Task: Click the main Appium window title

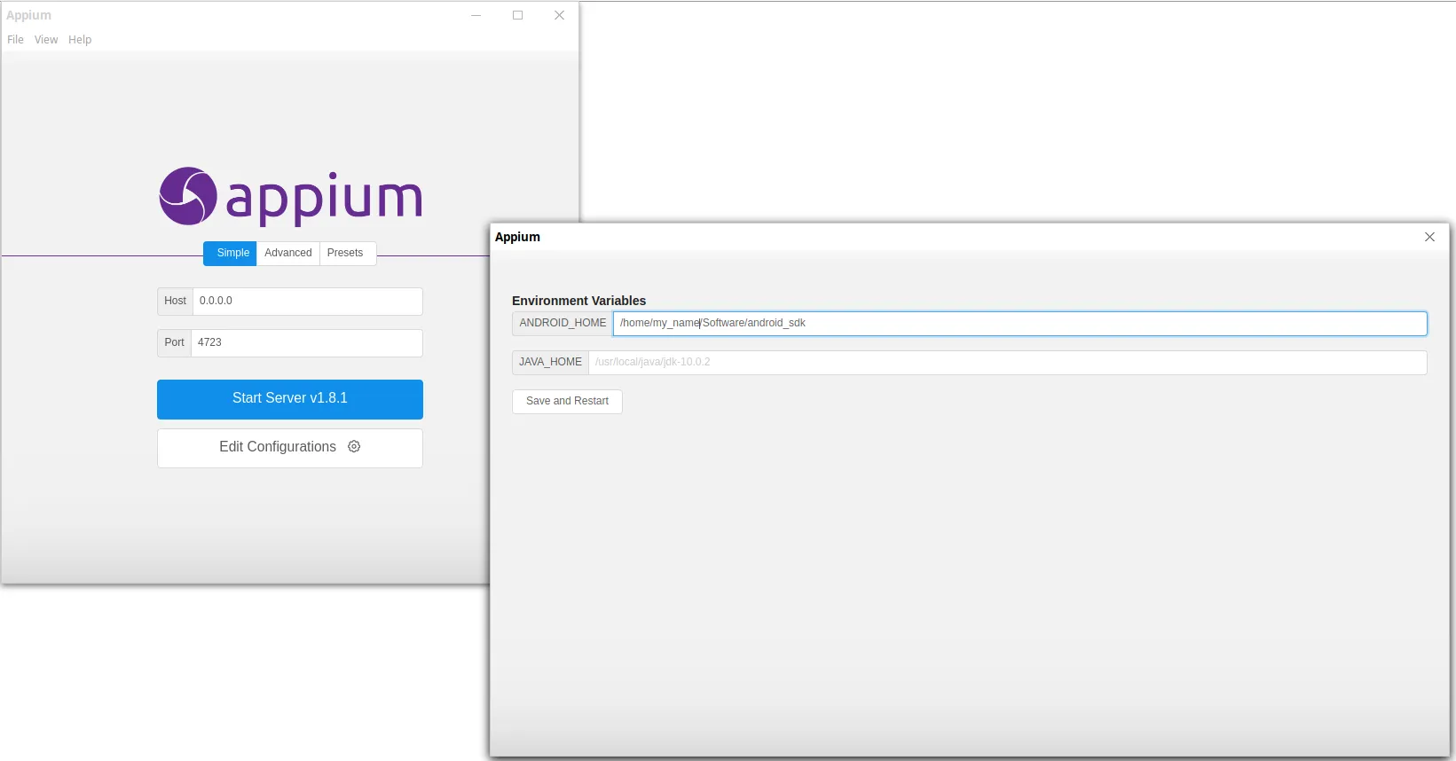Action: coord(28,15)
